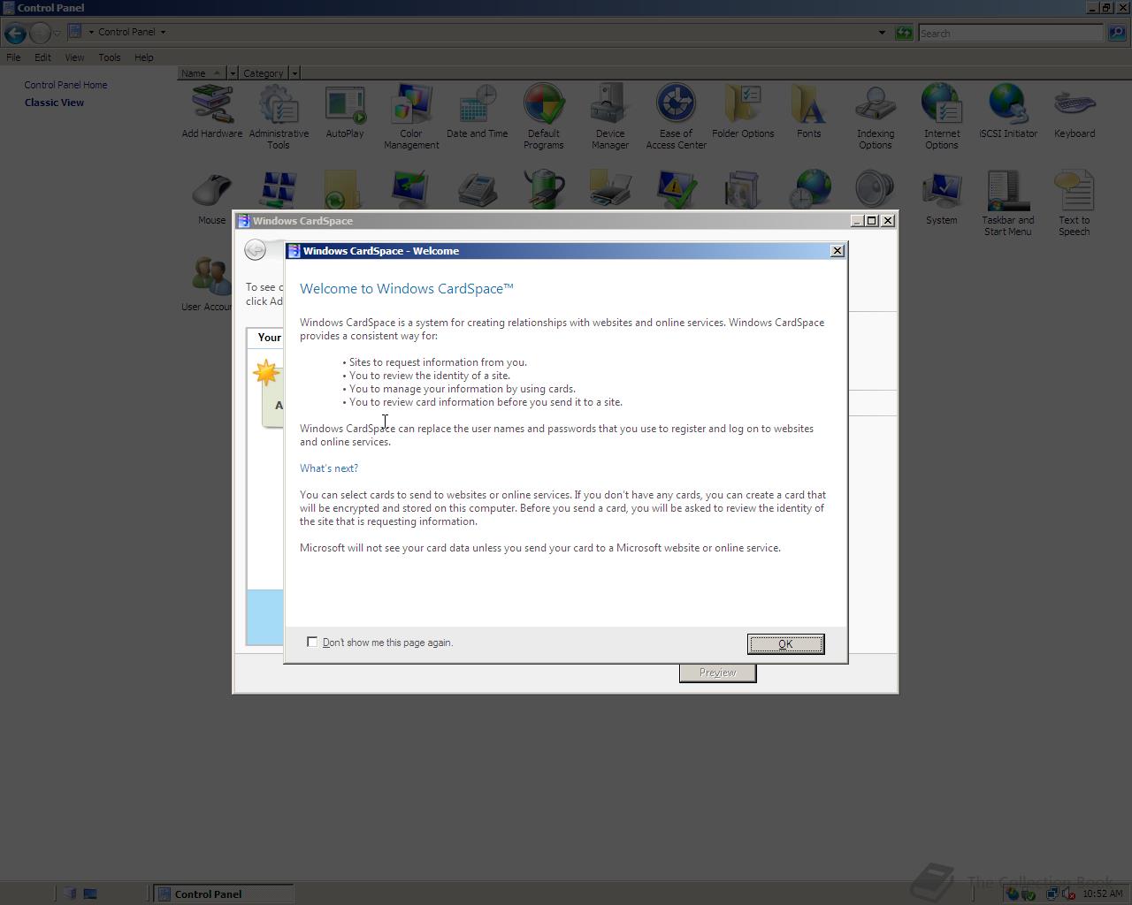Open the telephone Phone and Modem icon
Image resolution: width=1132 pixels, height=905 pixels.
point(478,189)
